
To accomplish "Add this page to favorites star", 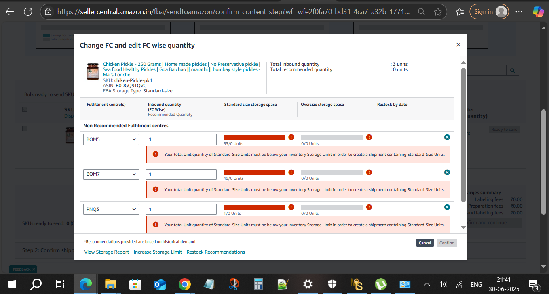I will pyautogui.click(x=437, y=12).
